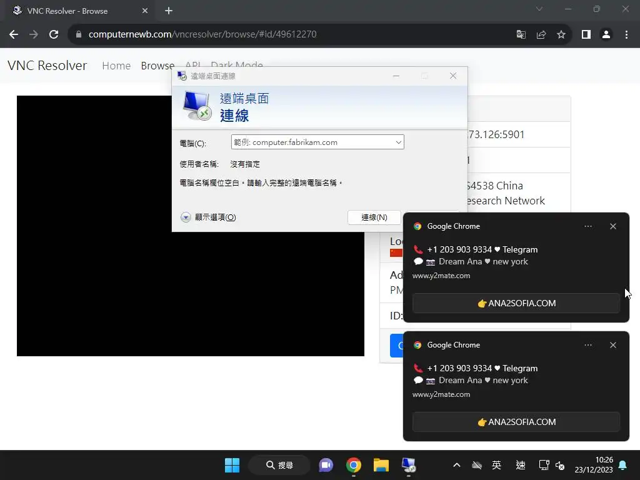This screenshot has height=480, width=640.
Task: Open the clock and date 23/12/2023
Action: 594,465
